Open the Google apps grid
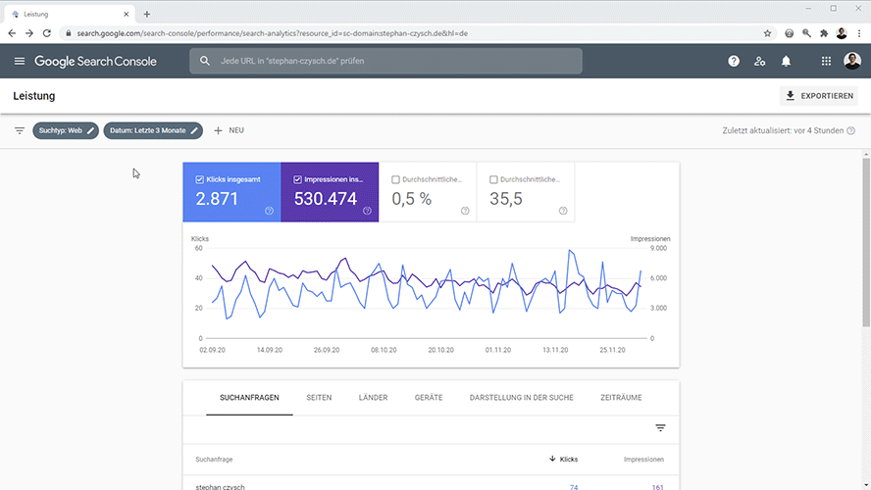 point(826,61)
